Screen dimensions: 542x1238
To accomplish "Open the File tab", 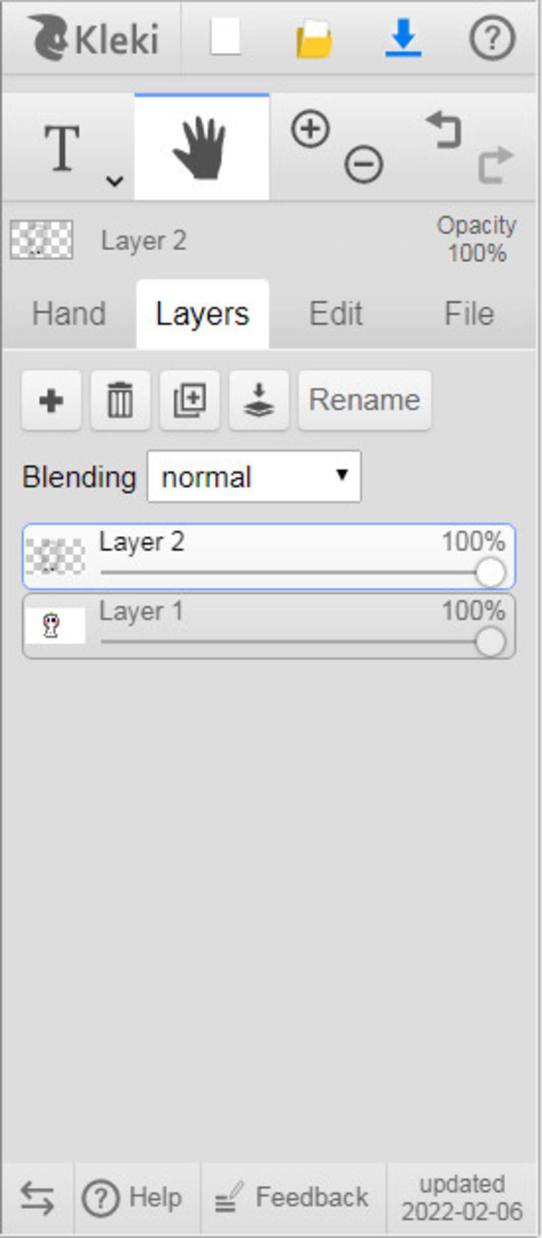I will [469, 313].
